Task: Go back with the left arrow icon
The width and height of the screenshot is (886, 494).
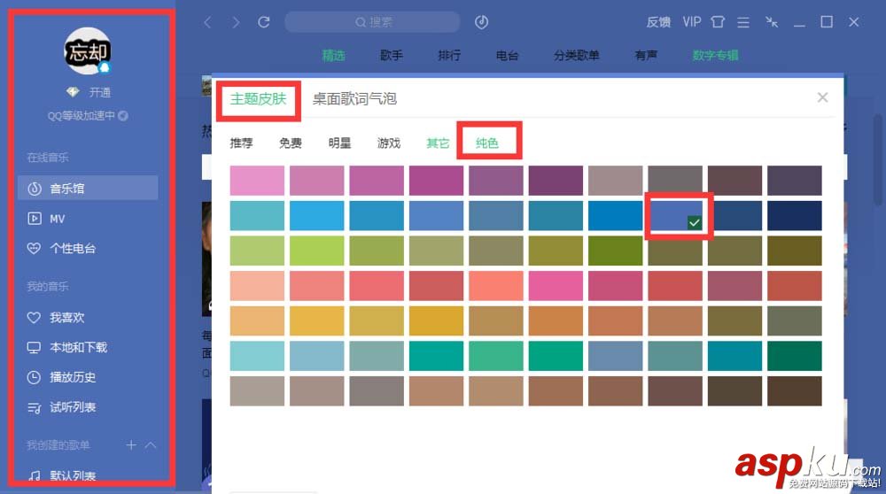Action: click(x=208, y=22)
